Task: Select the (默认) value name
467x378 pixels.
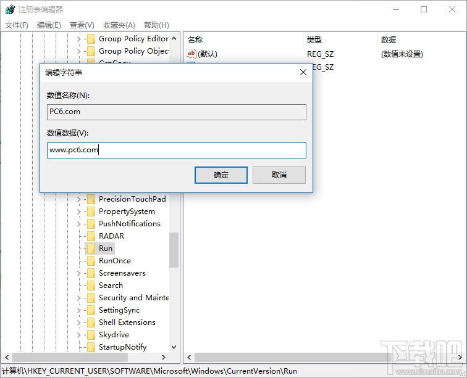Action: click(208, 54)
